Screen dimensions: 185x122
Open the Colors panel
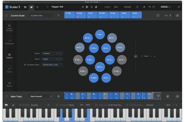9,70
